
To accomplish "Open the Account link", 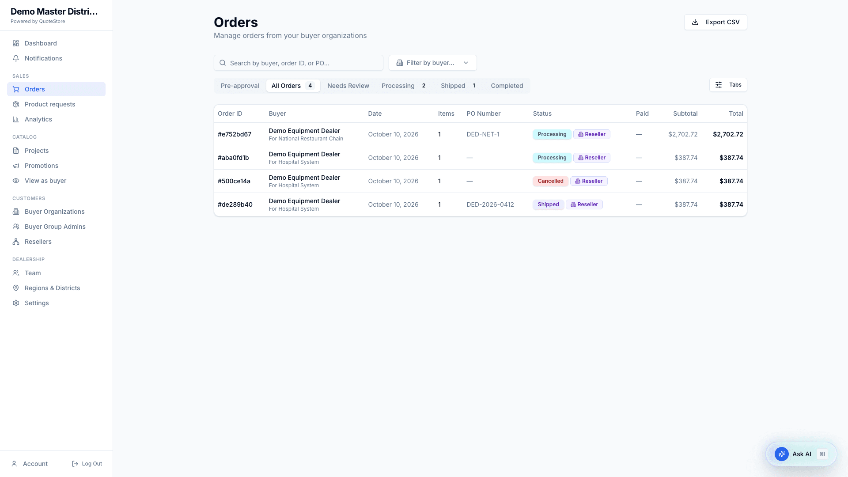I will [x=30, y=464].
